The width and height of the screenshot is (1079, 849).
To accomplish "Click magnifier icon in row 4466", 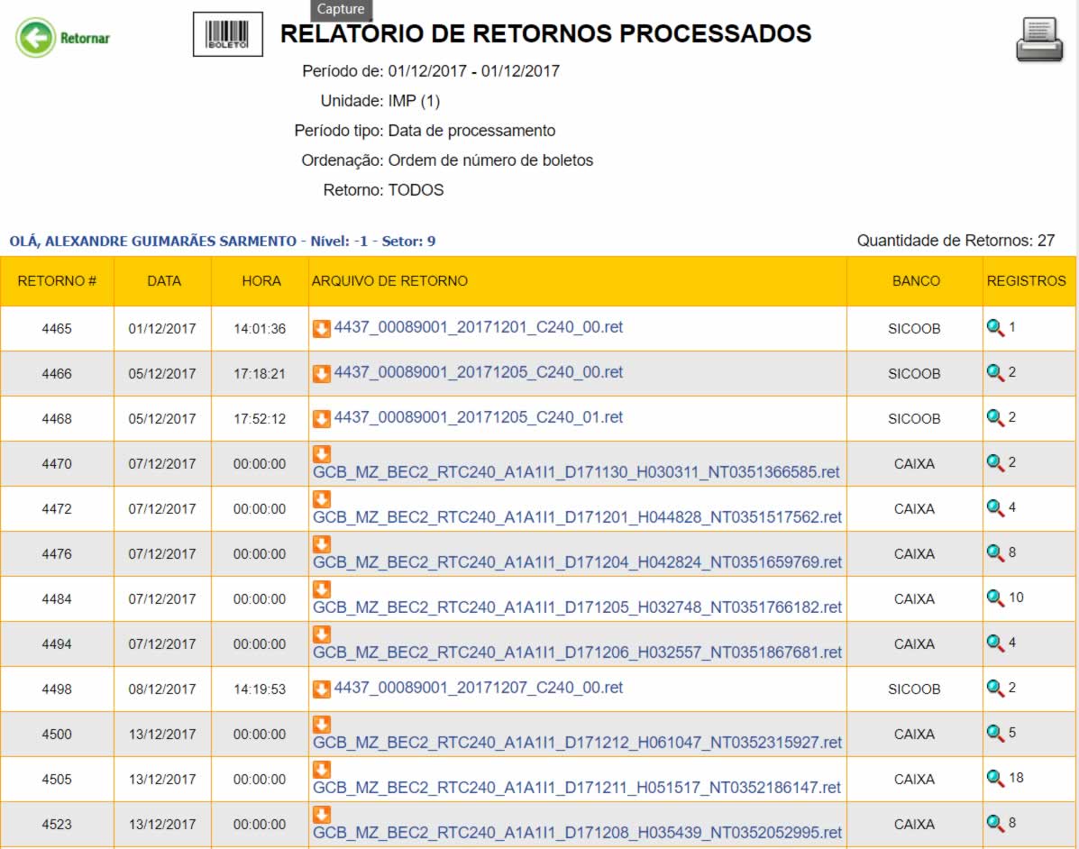I will [995, 373].
